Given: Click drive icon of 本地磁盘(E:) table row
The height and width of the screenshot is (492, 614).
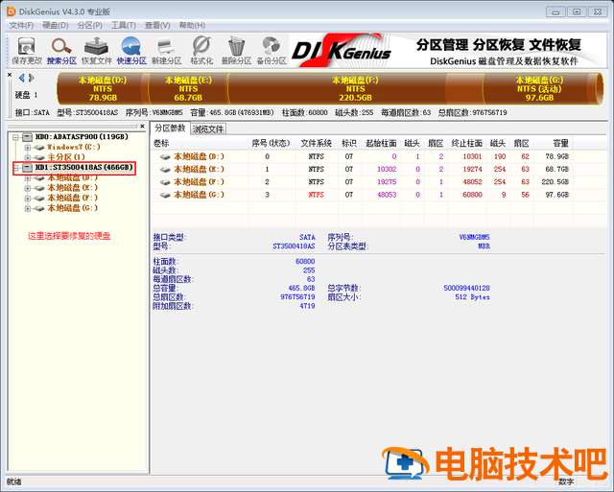Looking at the screenshot, I should (165, 170).
